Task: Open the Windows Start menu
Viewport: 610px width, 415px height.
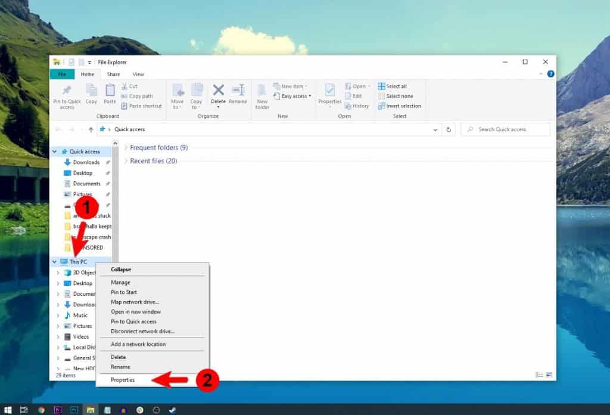Action: pos(8,410)
